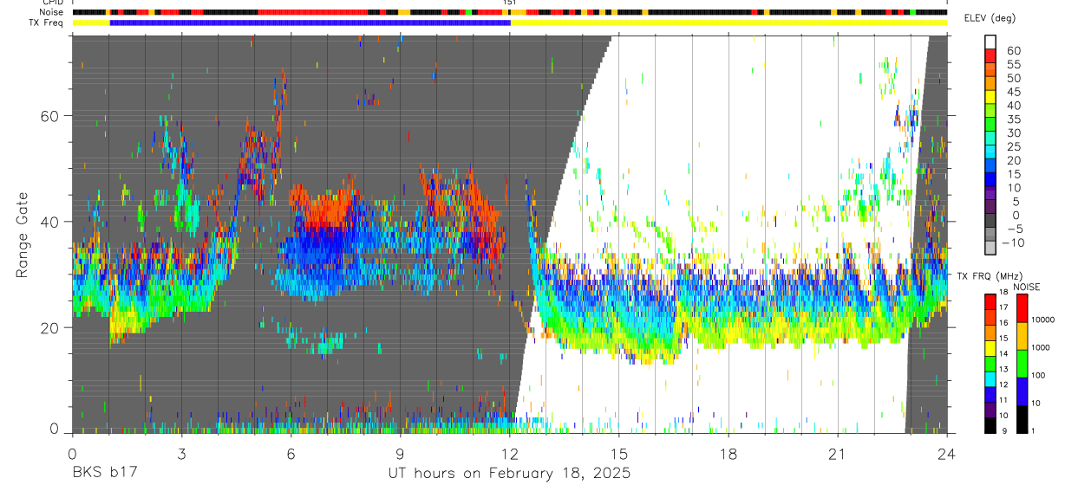
Task: Click the '1000' value in NOISE legend
Action: click(1040, 348)
